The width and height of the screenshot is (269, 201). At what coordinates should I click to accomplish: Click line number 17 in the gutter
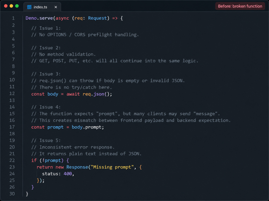[x=12, y=127]
